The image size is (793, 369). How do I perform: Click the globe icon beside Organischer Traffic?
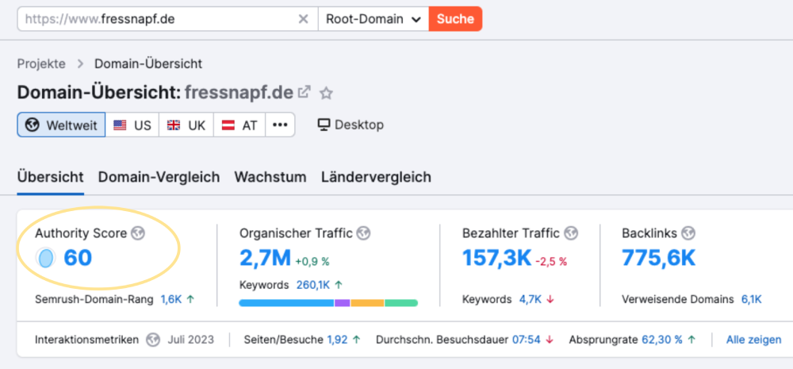(363, 233)
